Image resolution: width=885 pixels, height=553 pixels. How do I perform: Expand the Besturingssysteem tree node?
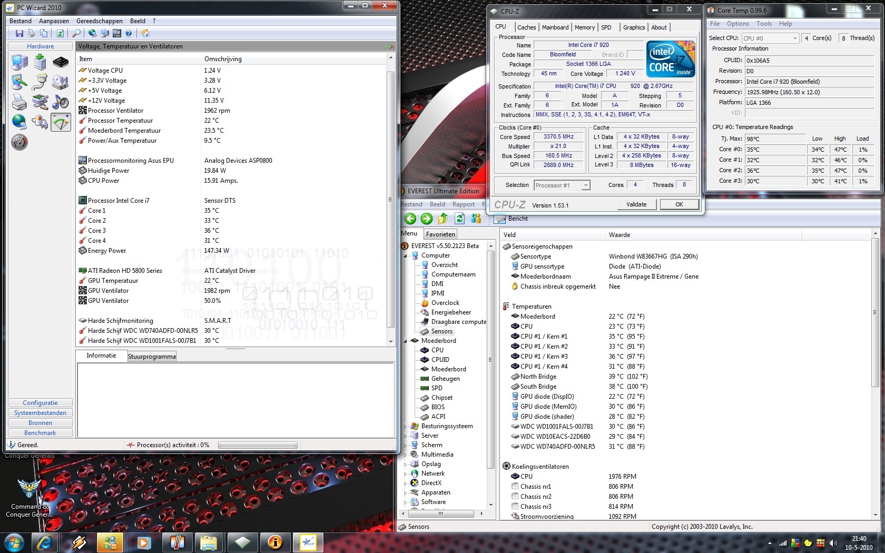406,427
